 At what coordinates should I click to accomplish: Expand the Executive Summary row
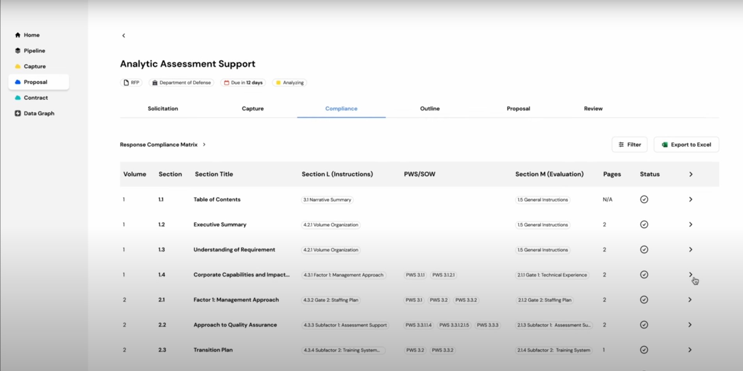[691, 225]
